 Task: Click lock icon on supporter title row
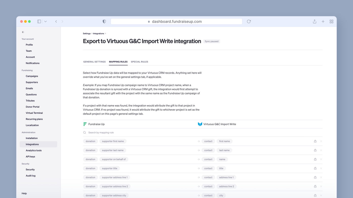(x=315, y=168)
